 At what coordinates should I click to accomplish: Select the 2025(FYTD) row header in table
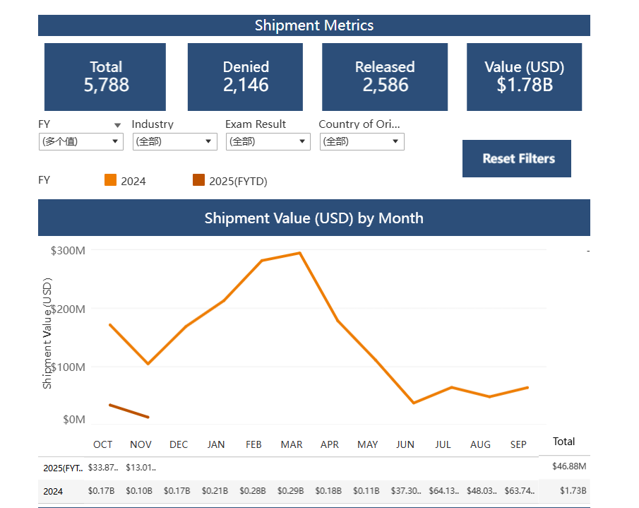(63, 467)
